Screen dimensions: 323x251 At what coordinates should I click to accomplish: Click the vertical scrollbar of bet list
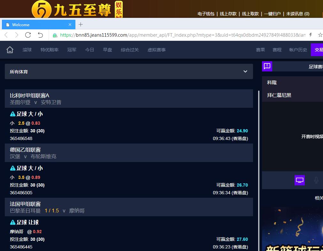259,171
